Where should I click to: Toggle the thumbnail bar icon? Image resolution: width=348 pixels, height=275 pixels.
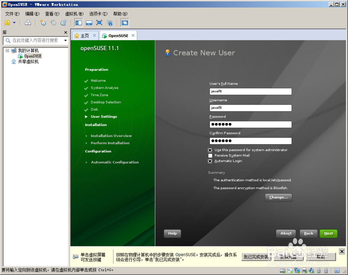click(89, 23)
